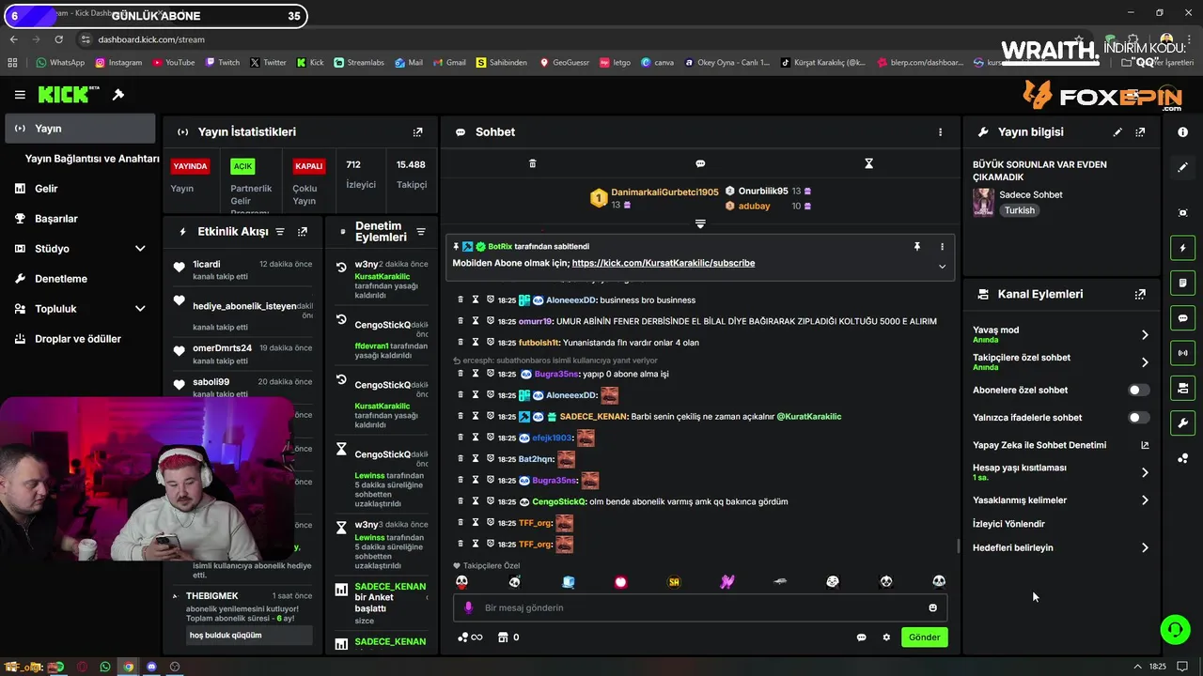The width and height of the screenshot is (1203, 676).
Task: Click the green headset support bubble
Action: (x=1175, y=629)
